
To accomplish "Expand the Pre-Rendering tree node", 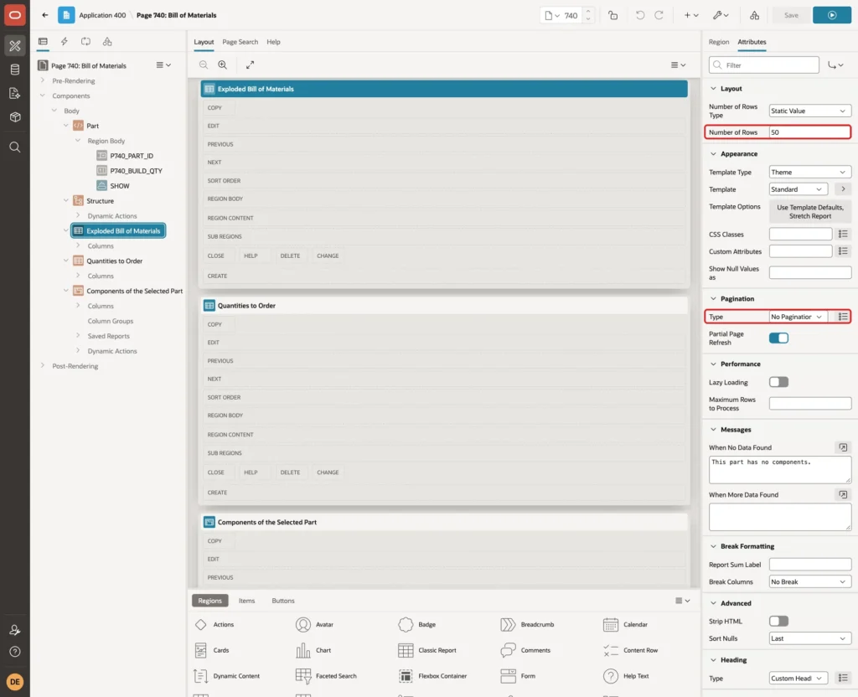I will tap(43, 80).
